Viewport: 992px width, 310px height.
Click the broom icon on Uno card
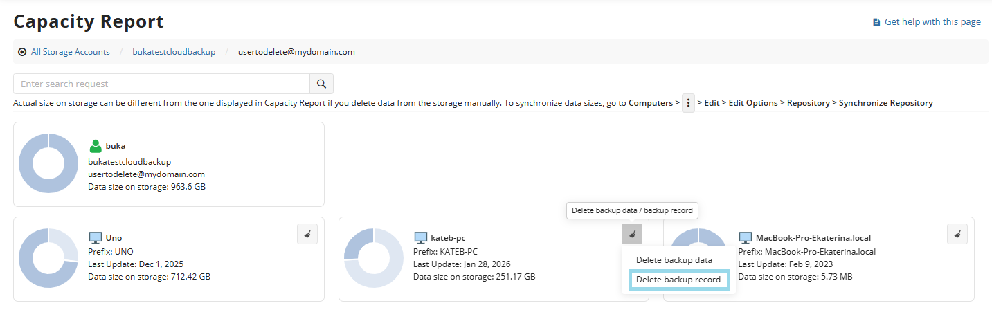pyautogui.click(x=307, y=234)
